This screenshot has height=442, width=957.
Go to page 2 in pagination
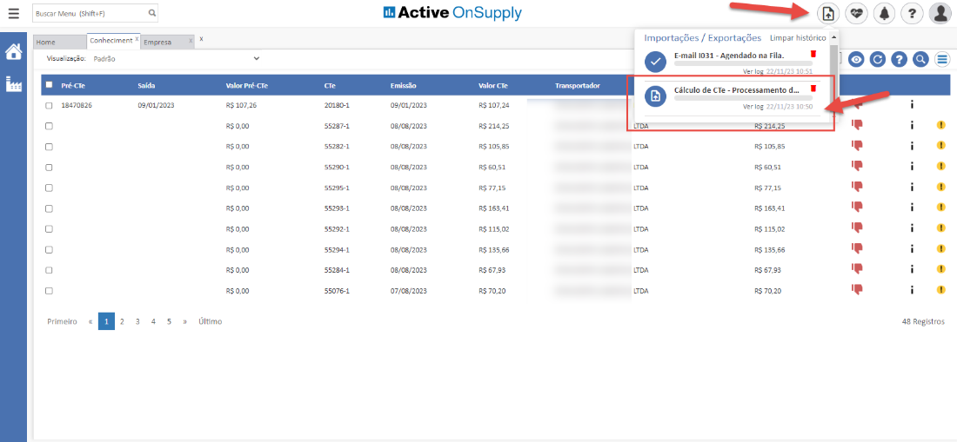[x=122, y=321]
